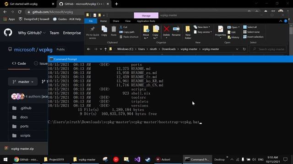Click Select none in the ribbon
This screenshot has width=293, height=164.
tap(251, 32)
